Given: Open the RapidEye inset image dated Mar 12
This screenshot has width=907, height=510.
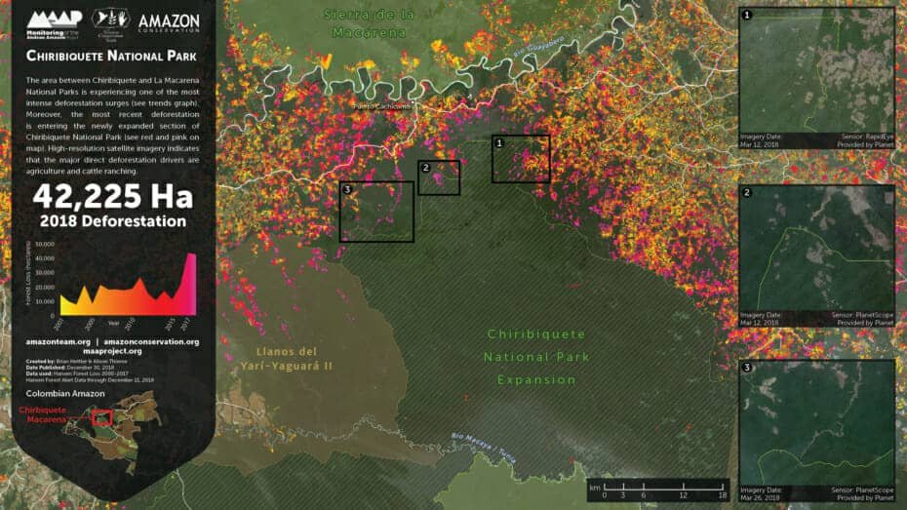Looking at the screenshot, I should 817,78.
